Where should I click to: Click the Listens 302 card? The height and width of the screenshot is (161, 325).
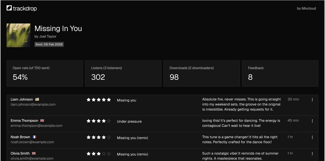[123, 73]
